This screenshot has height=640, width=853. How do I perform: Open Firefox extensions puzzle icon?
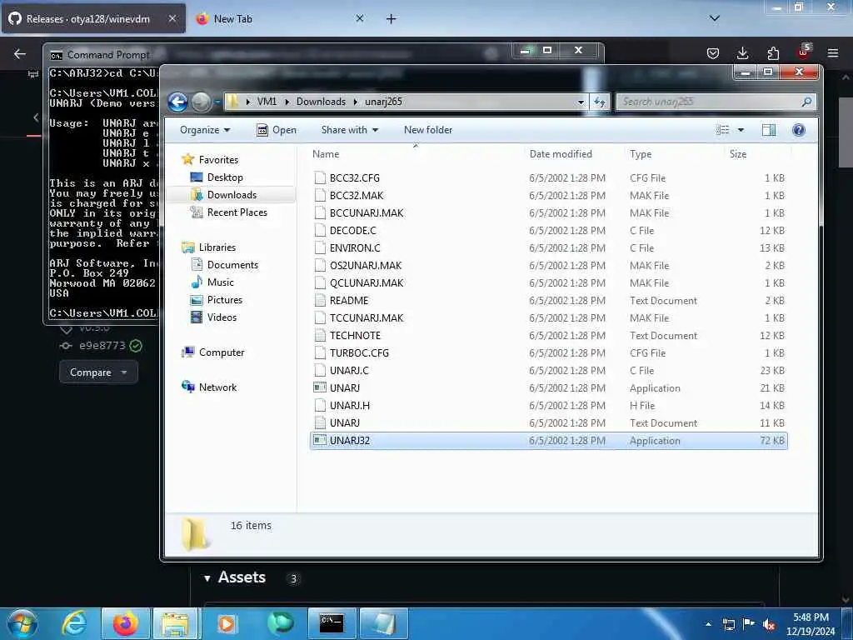pos(773,53)
